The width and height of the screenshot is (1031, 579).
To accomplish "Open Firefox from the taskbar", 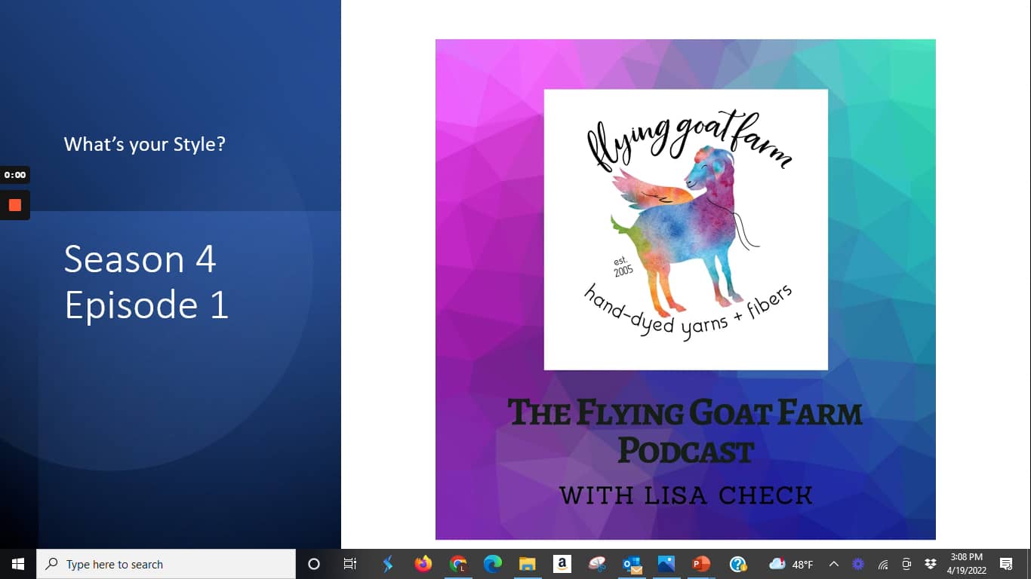I will click(423, 564).
